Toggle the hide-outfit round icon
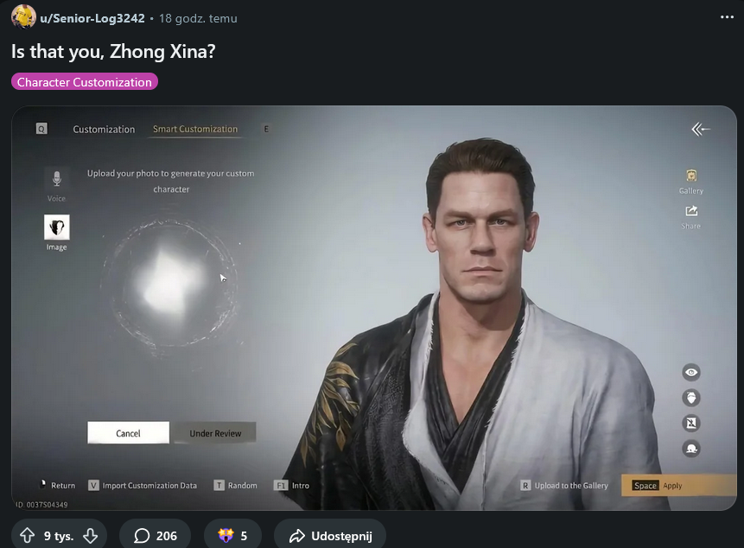This screenshot has height=548, width=744. [x=691, y=424]
